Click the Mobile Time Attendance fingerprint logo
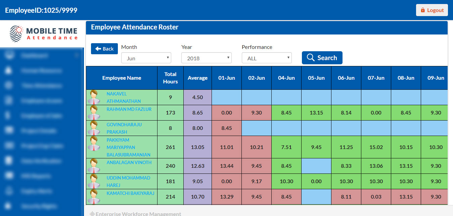453x216 pixels. pos(16,34)
